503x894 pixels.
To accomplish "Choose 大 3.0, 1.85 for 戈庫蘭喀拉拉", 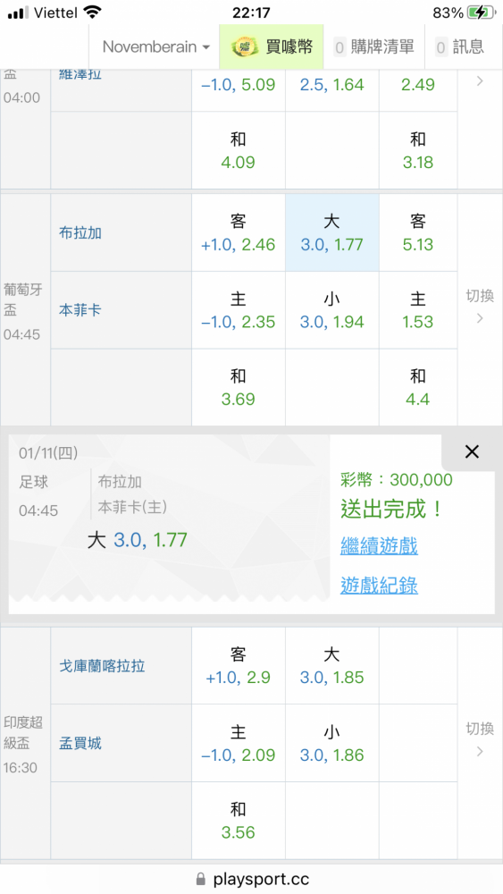I will click(332, 665).
